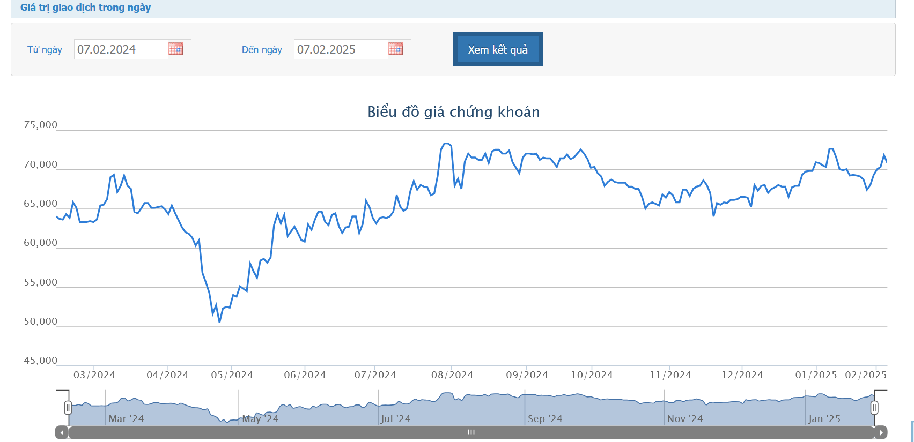Click Nov '24 in the navigator
Screen dimensions: 914x442
coord(684,419)
